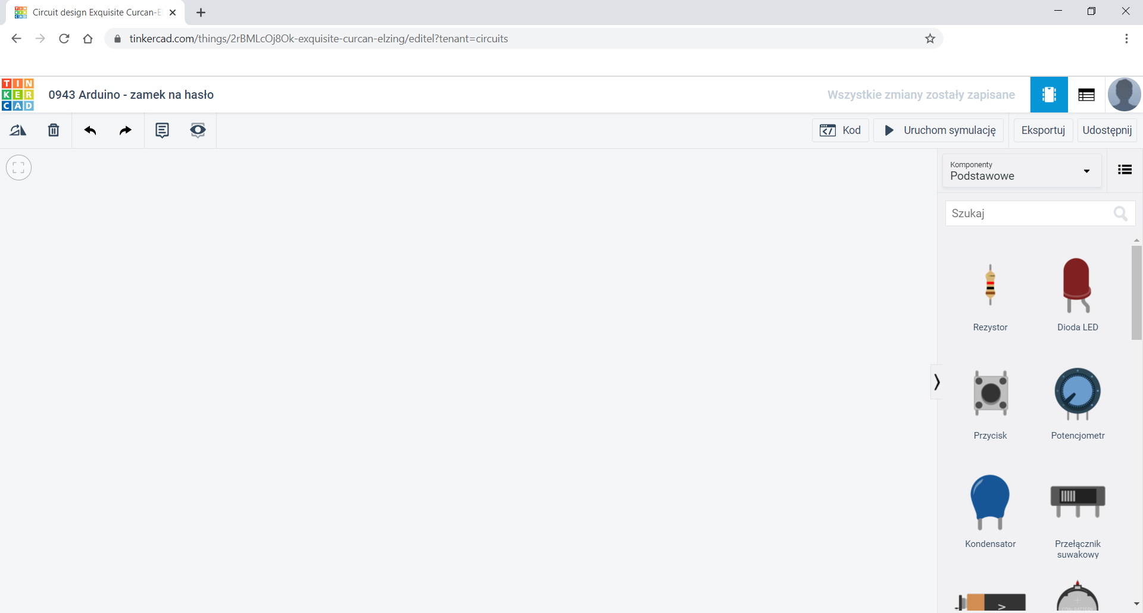
Task: Open the Kod code editor
Action: click(840, 130)
